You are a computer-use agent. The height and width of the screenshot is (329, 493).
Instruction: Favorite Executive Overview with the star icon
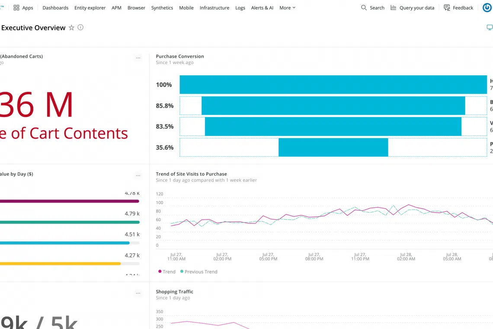[71, 28]
